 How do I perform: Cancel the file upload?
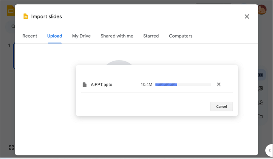tap(222, 107)
